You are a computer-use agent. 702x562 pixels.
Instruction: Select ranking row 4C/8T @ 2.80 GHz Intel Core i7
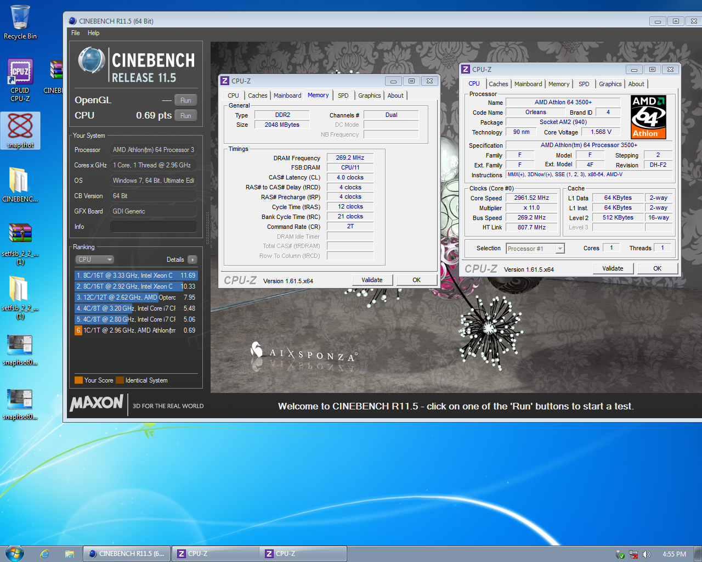click(136, 319)
